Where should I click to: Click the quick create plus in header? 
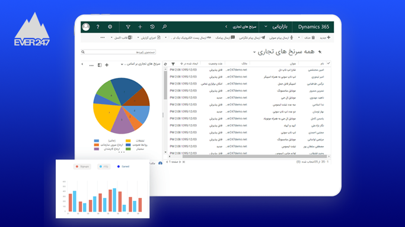coord(140,27)
